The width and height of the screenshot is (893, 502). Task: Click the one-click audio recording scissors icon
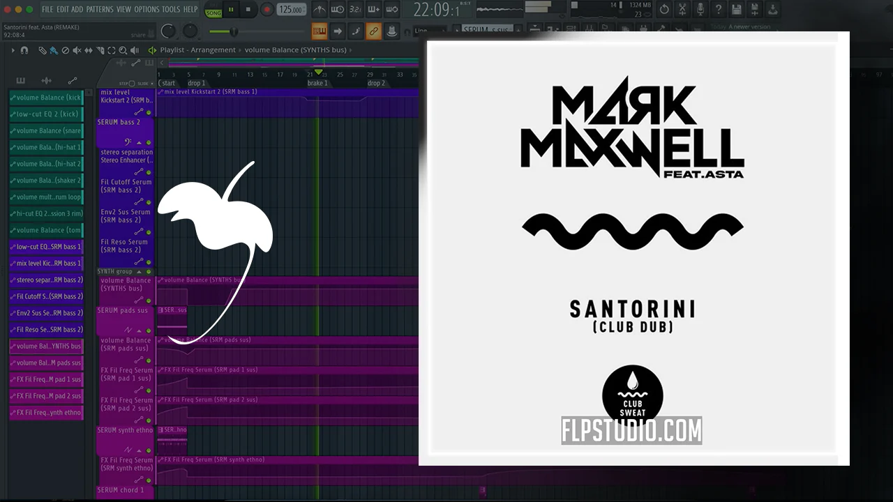click(682, 10)
